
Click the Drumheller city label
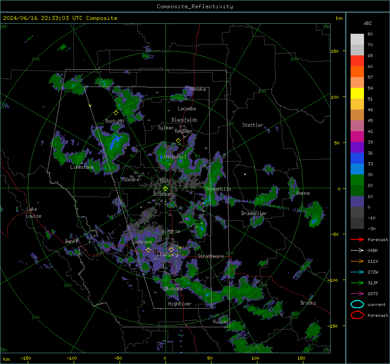click(x=254, y=213)
